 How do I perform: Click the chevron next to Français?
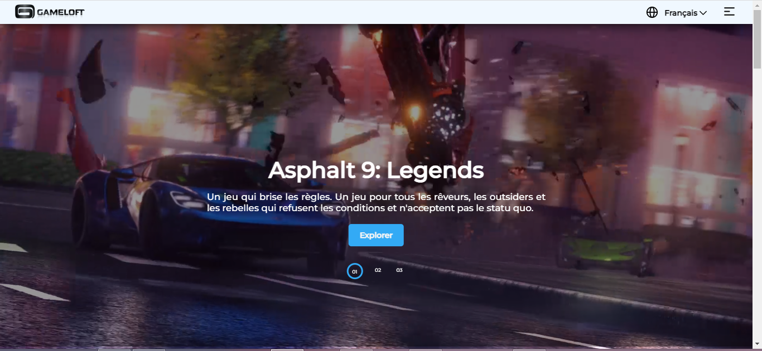click(703, 12)
